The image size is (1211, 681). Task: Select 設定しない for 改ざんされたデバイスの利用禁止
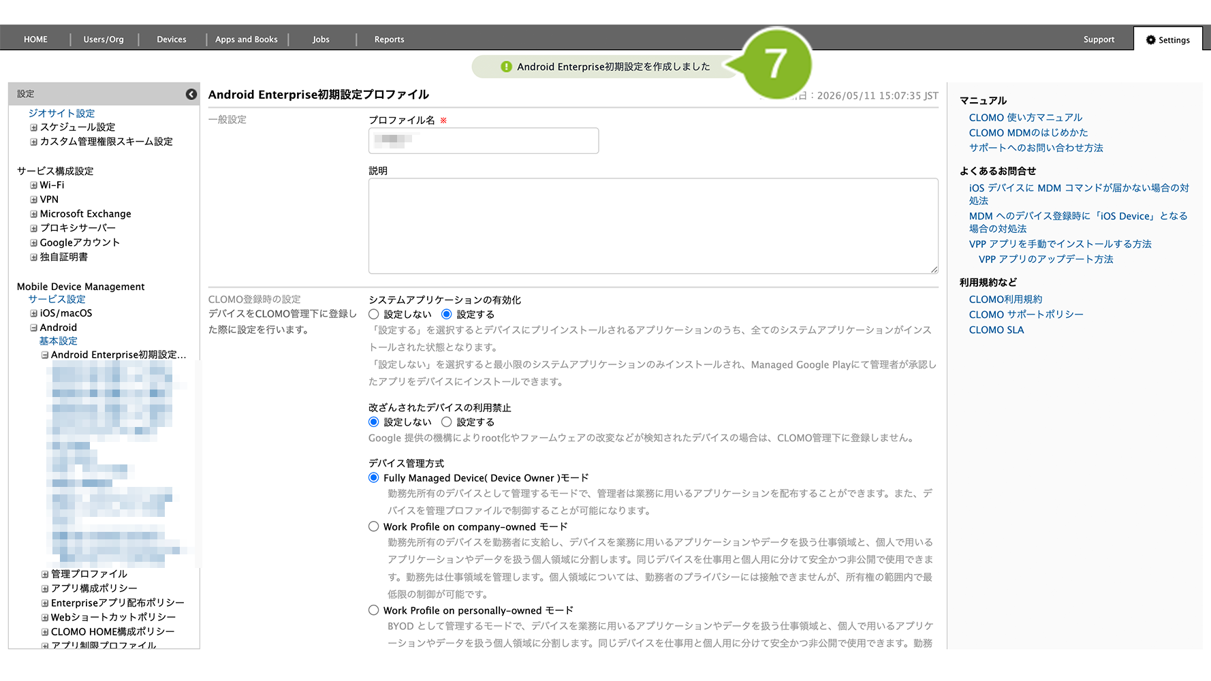tap(374, 422)
